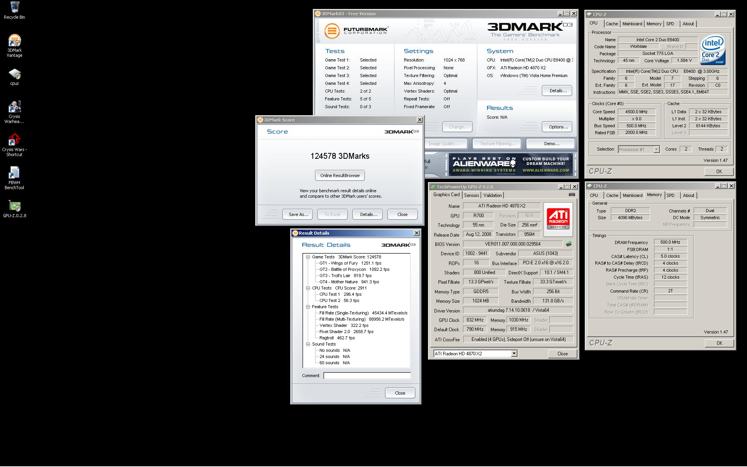Click the System Details button in 3DMark03
The image size is (747, 467).
(557, 91)
